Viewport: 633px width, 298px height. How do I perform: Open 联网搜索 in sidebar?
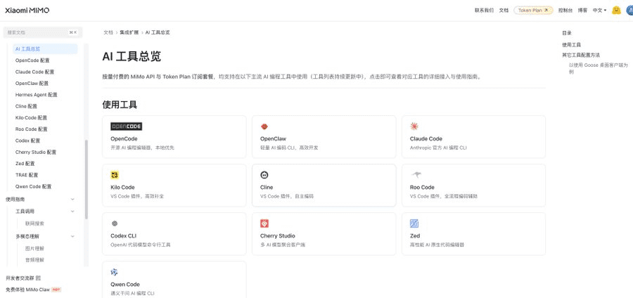pos(34,223)
